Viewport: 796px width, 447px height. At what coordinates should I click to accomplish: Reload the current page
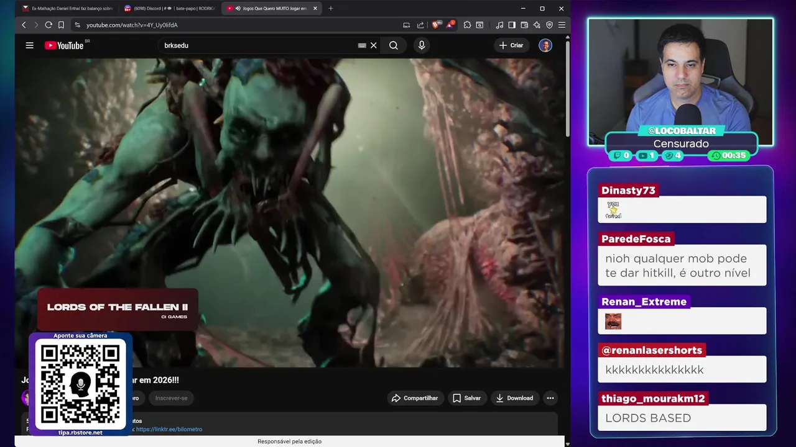coord(49,25)
